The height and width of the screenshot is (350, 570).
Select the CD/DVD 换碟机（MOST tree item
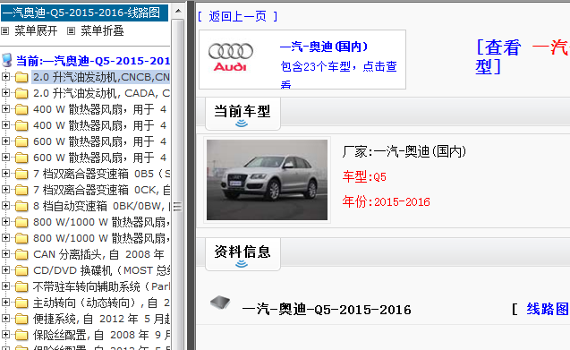coord(102,270)
